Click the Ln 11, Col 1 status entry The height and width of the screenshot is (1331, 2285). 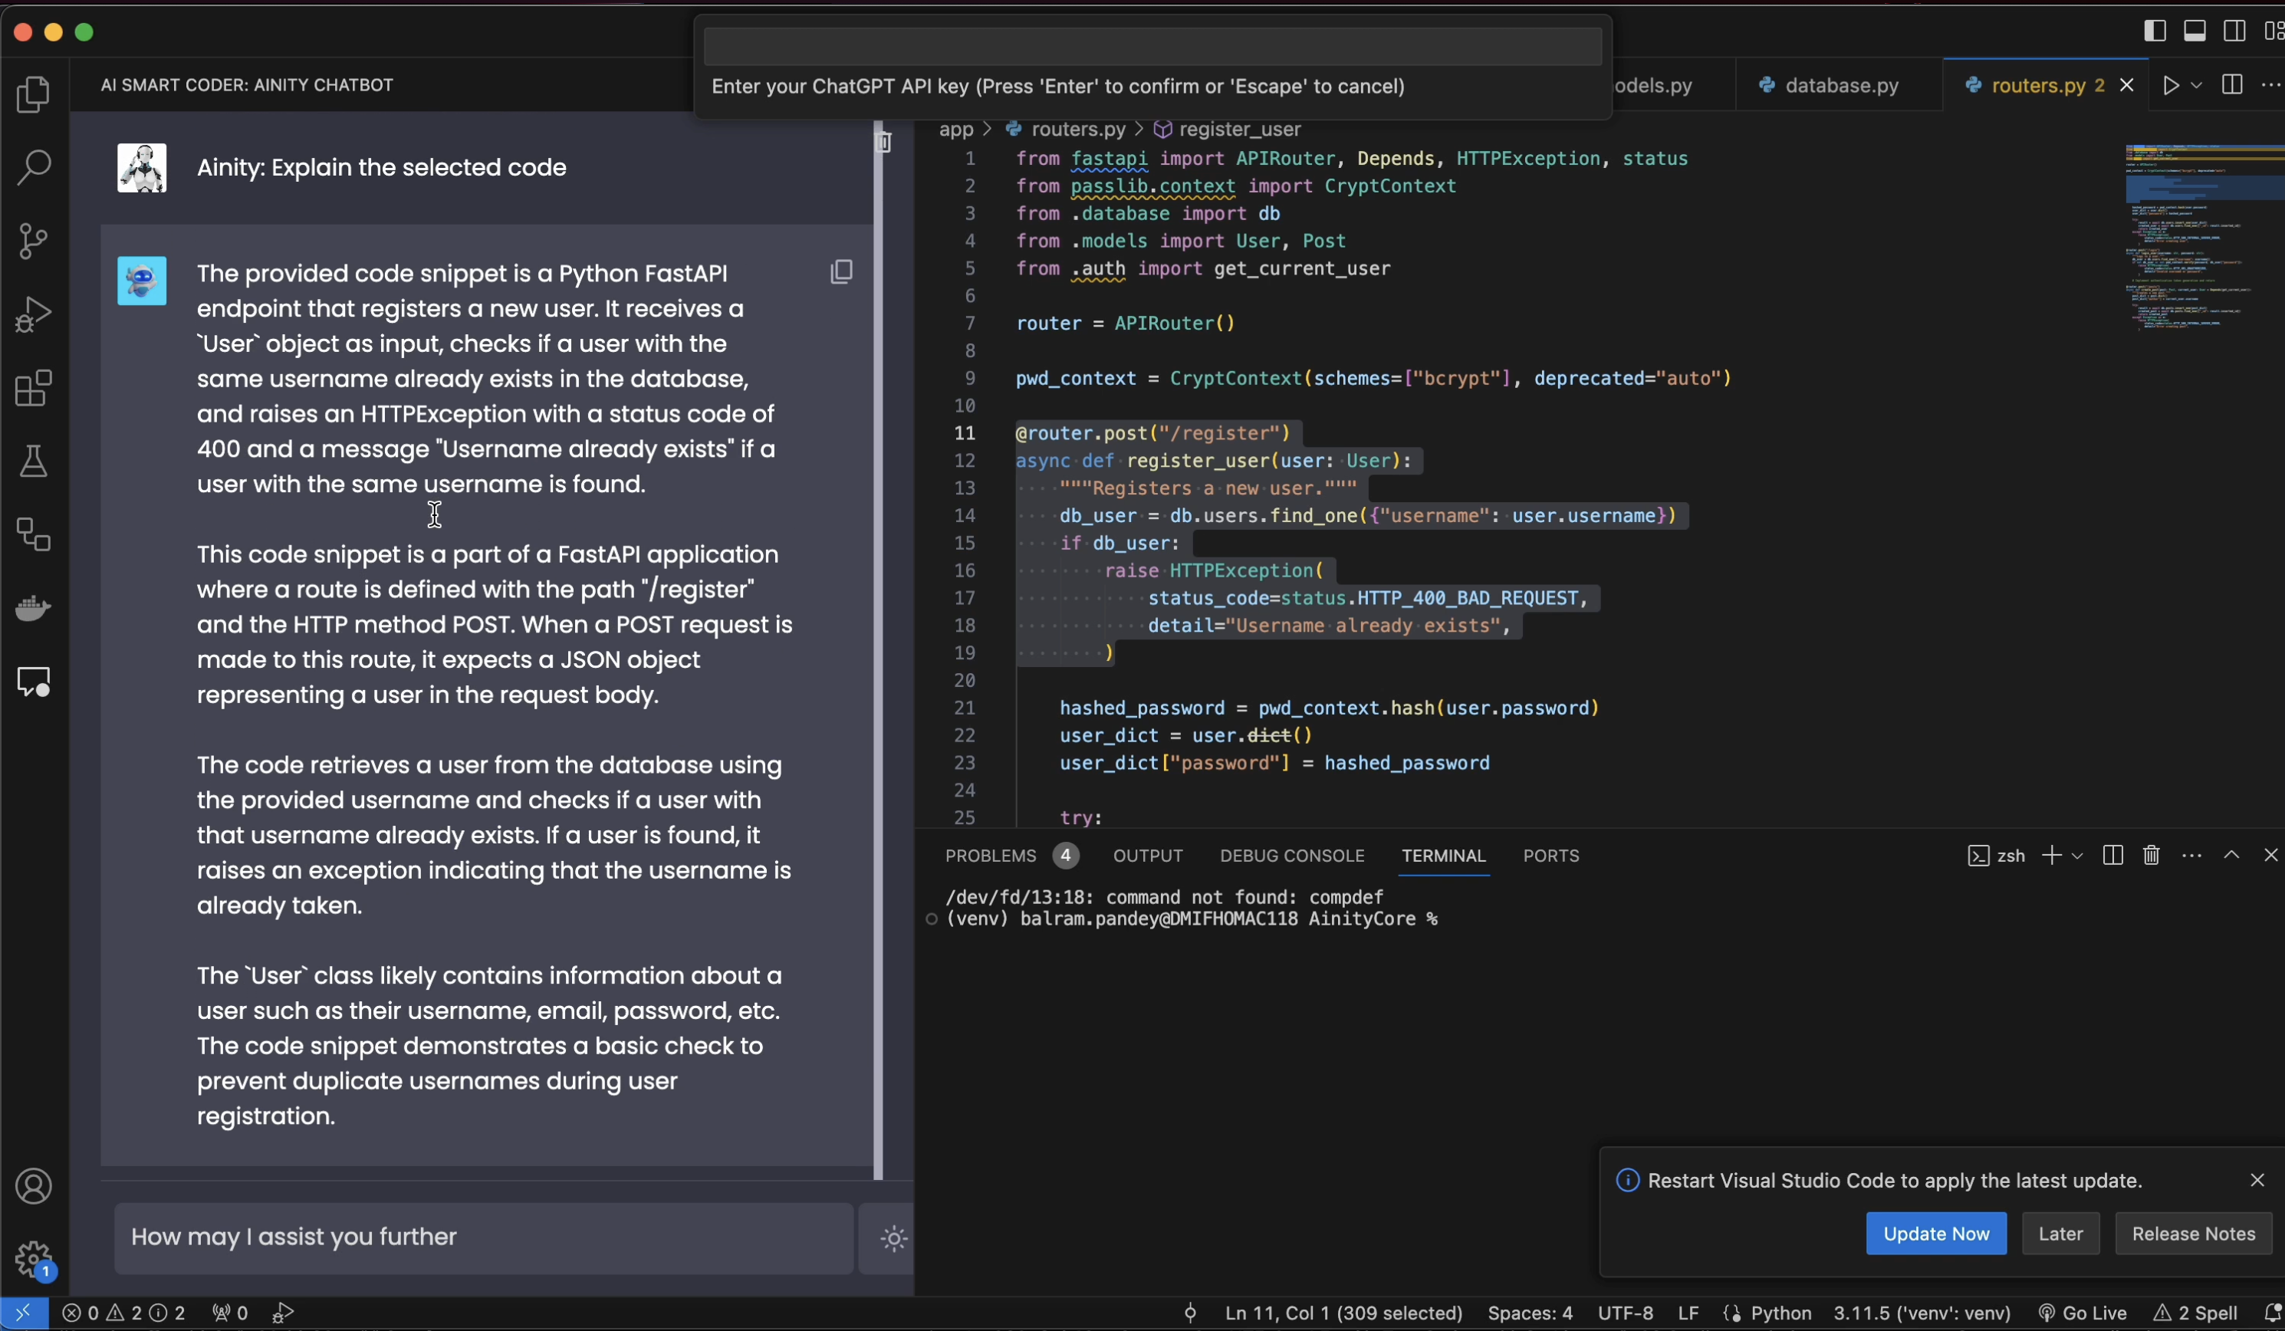point(1344,1313)
